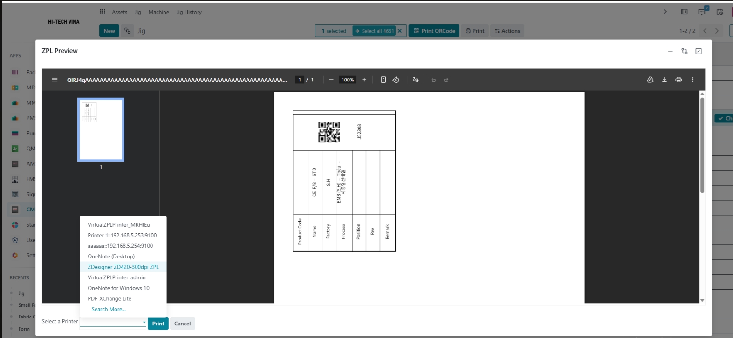733x338 pixels.
Task: Choose aaaaaa::192.168.5.254:9100 printer
Action: (123, 246)
